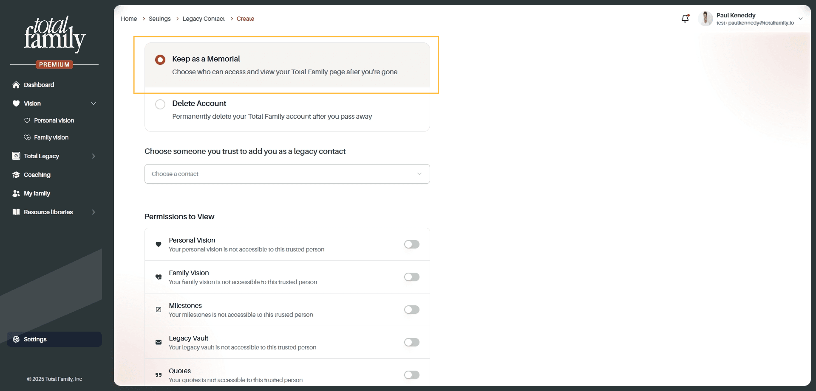This screenshot has width=816, height=391.
Task: Enable the Personal Vision permission toggle
Action: coord(412,244)
